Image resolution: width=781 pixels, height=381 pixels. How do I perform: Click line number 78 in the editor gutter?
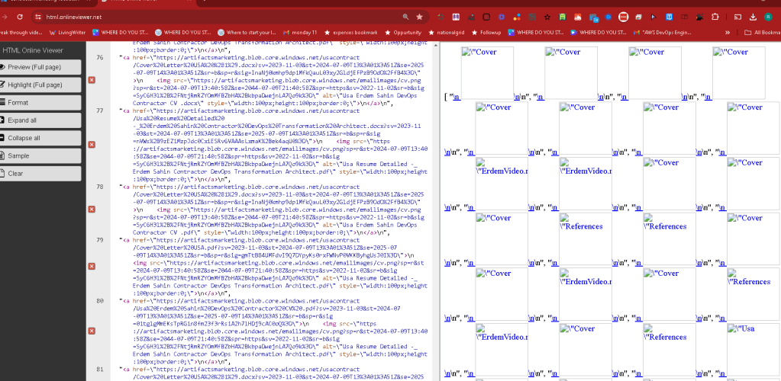pyautogui.click(x=99, y=187)
